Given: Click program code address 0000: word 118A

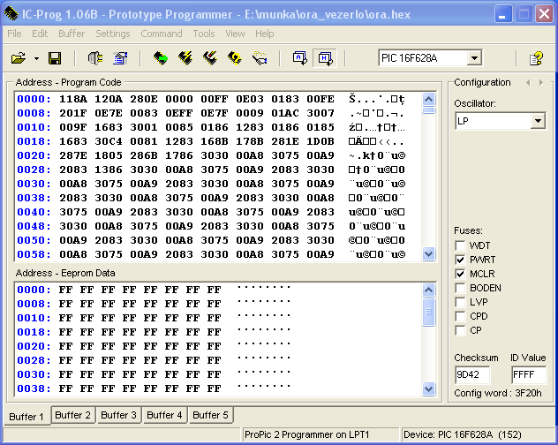Looking at the screenshot, I should pyautogui.click(x=73, y=99).
